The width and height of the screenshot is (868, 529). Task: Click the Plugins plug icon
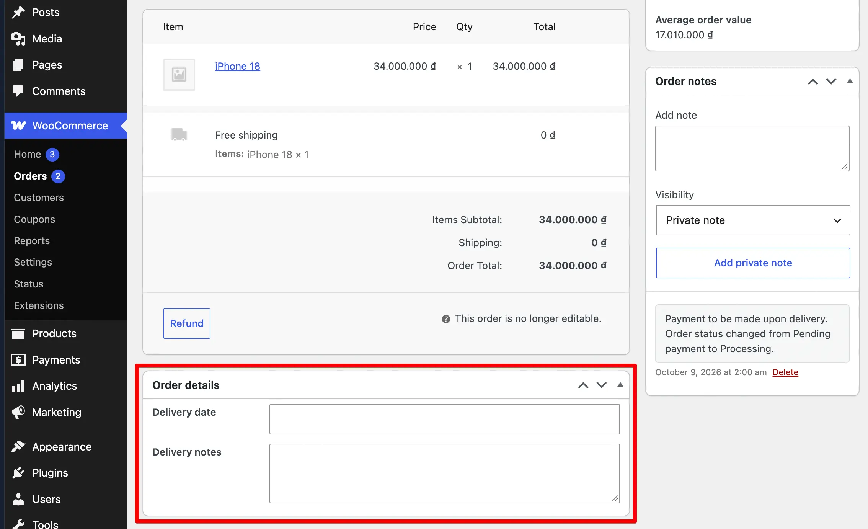[x=18, y=473]
